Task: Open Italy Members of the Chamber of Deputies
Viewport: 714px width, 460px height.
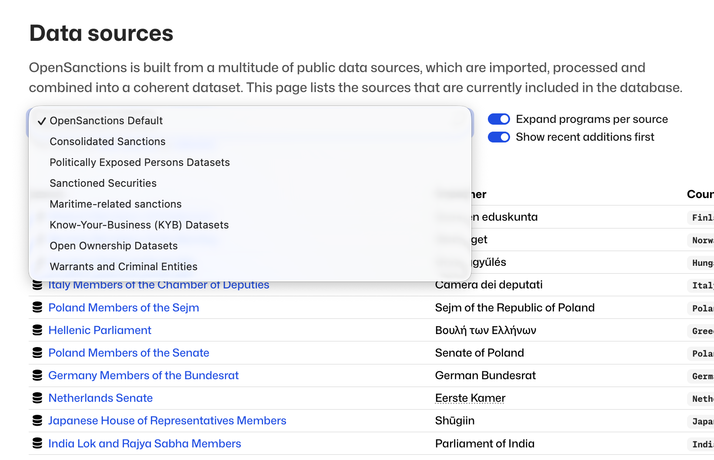Action: (159, 285)
